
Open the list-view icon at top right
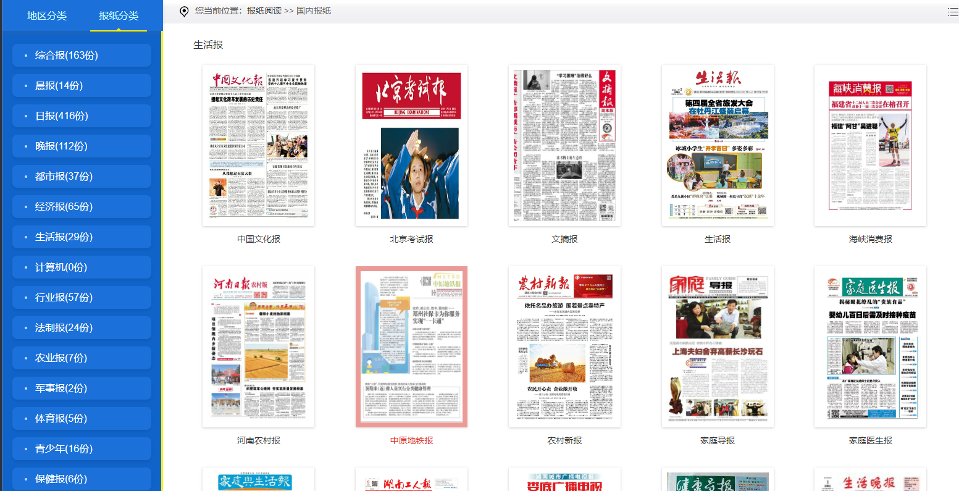point(953,12)
